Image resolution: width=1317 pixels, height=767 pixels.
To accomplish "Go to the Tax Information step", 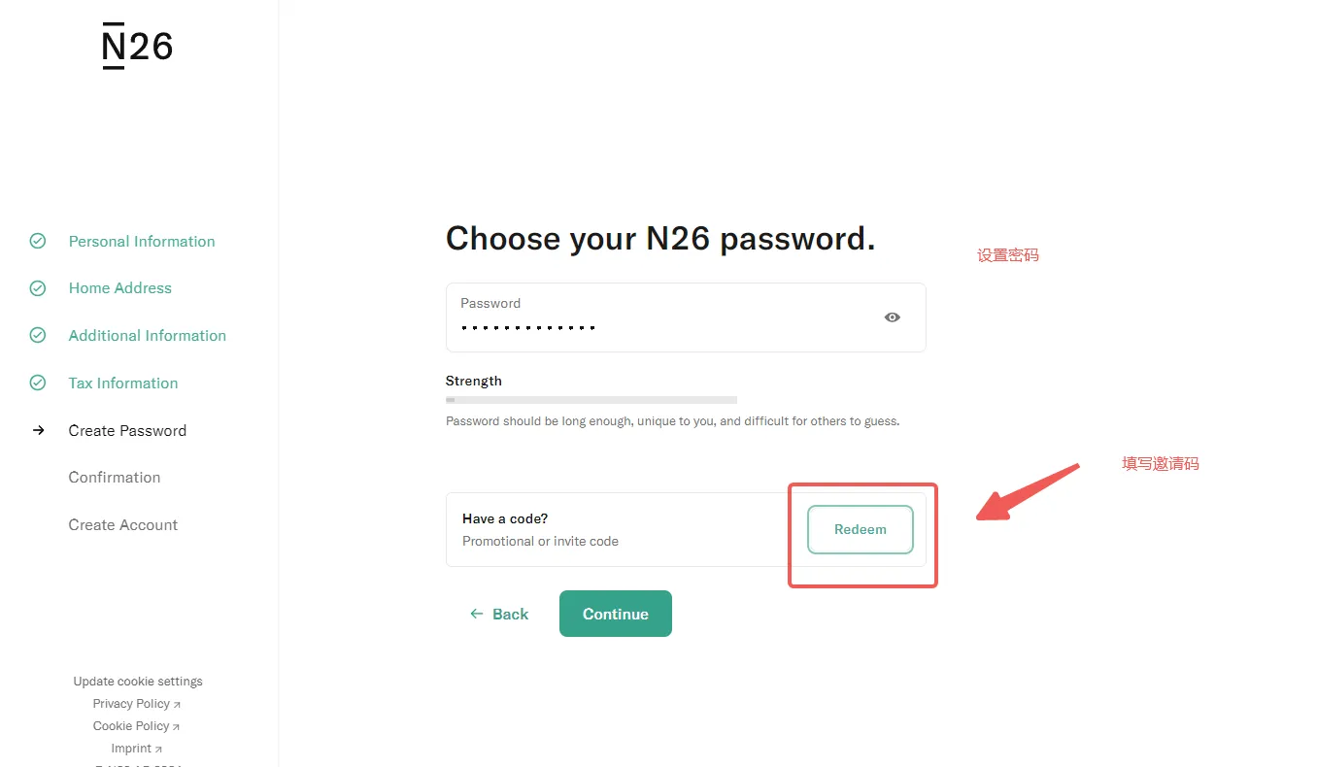I will click(x=123, y=383).
